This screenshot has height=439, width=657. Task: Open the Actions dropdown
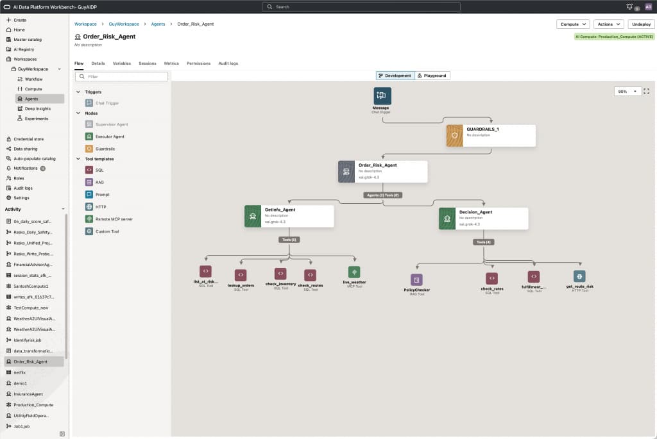(608, 24)
